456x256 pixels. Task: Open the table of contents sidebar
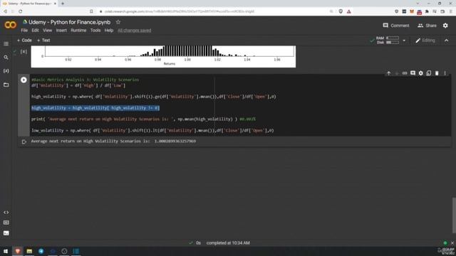pos(6,44)
